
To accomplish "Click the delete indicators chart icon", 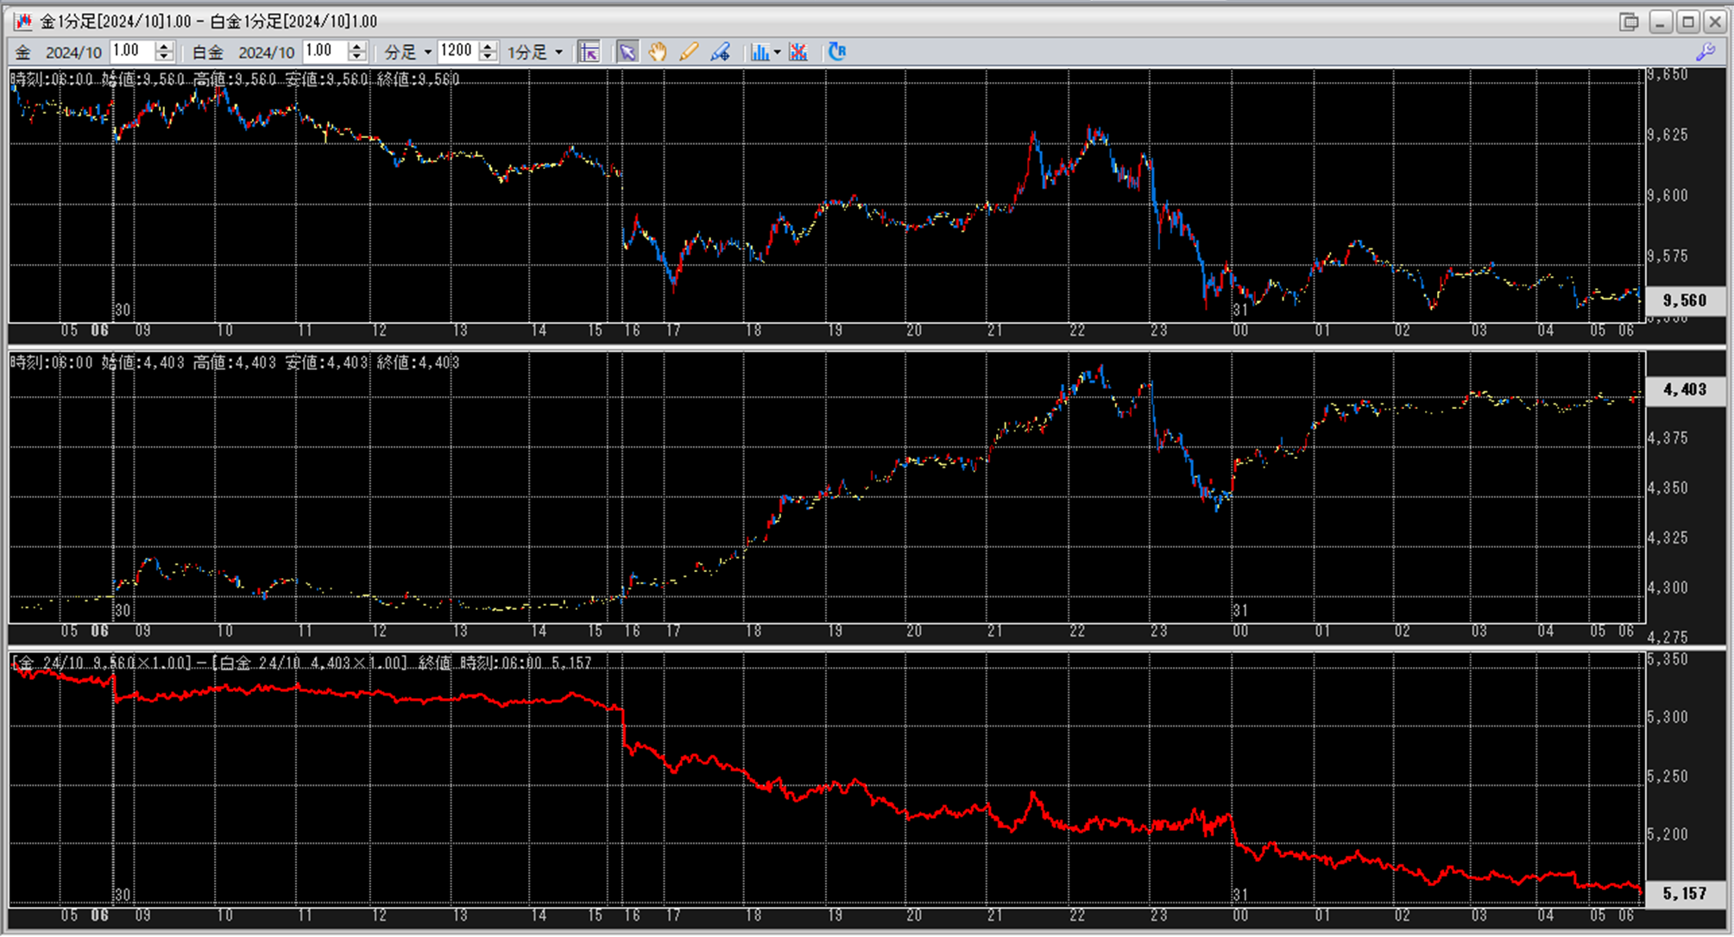I will pyautogui.click(x=798, y=52).
